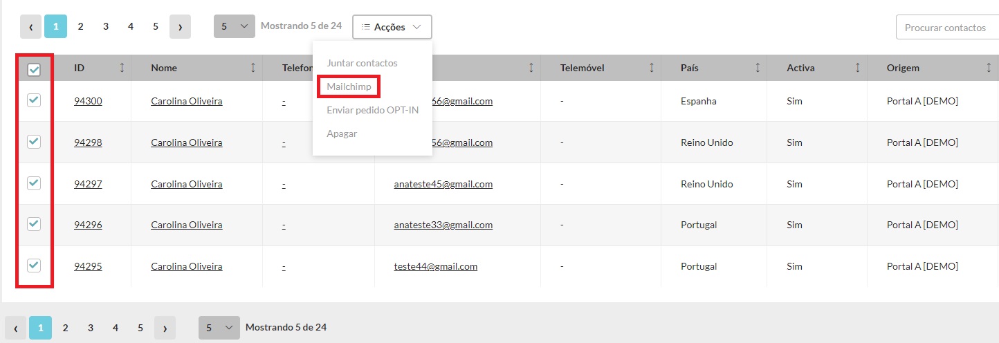The height and width of the screenshot is (343, 999).
Task: Click the top previous page arrow
Action: pyautogui.click(x=30, y=26)
